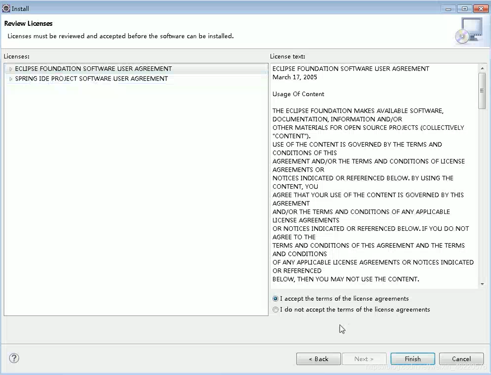Click the license text scrollbar thumb
This screenshot has height=375, width=491.
click(482, 91)
